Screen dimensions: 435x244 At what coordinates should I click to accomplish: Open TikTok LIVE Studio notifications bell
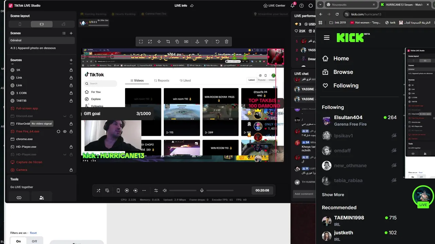click(x=293, y=6)
